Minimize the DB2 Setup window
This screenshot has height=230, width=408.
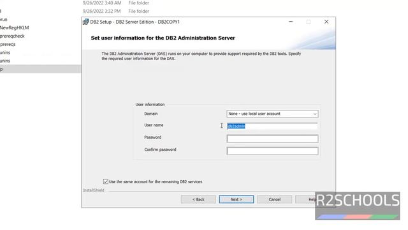[291, 22]
